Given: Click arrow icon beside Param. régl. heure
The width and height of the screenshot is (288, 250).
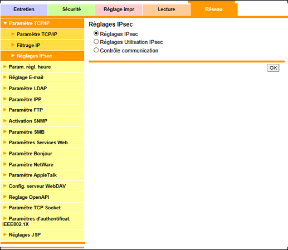Looking at the screenshot, I should [x=5, y=66].
